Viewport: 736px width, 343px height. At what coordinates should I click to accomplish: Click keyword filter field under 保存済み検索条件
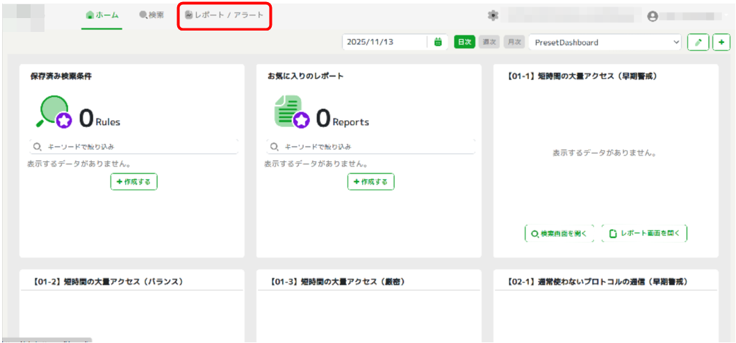(x=133, y=147)
